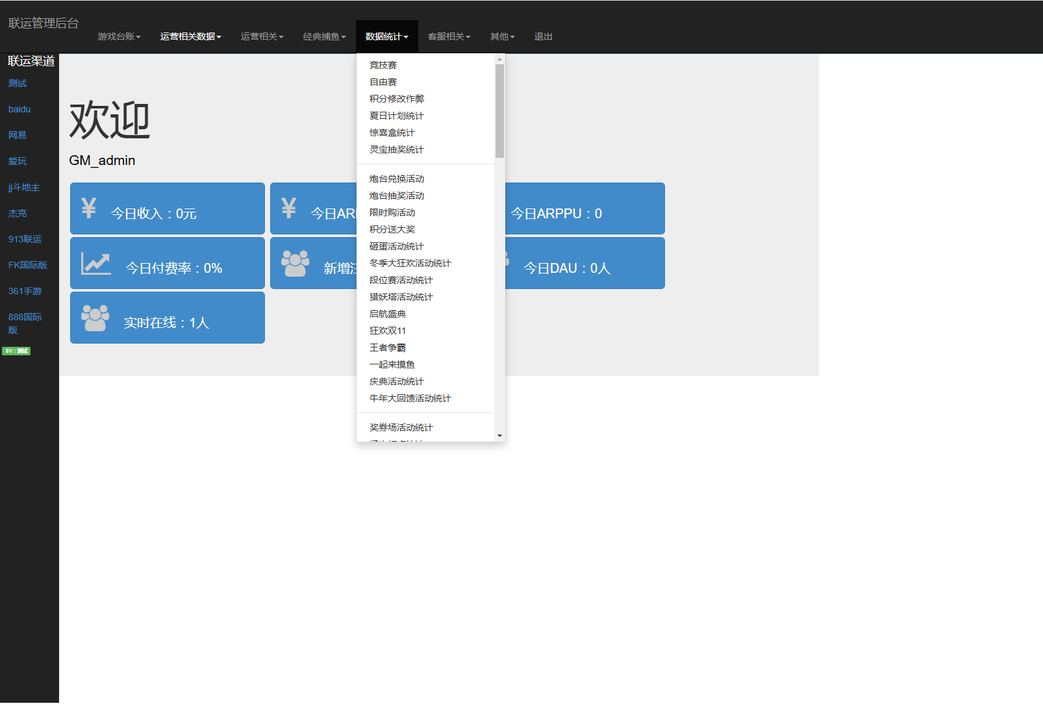The height and width of the screenshot is (706, 1043).
Task: Click the dropdown list scrollbar thumb
Action: [499, 111]
